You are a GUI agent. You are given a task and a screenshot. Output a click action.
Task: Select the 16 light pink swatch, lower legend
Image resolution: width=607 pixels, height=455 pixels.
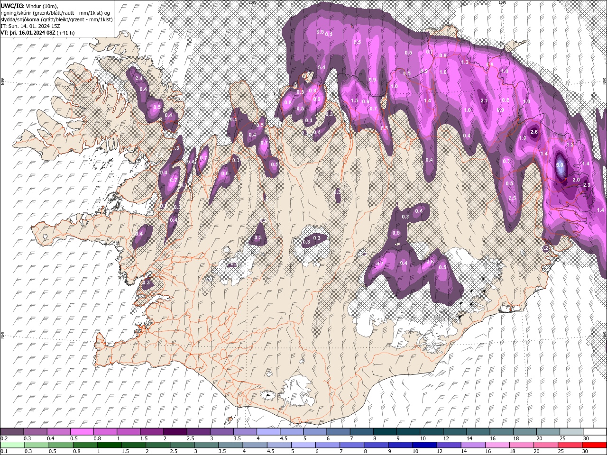pyautogui.click(x=498, y=445)
